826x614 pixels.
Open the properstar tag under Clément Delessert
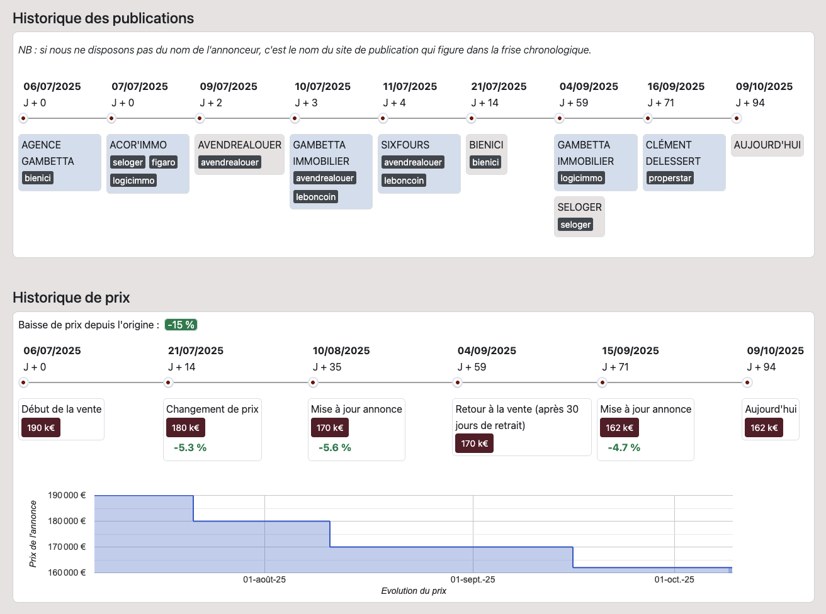pyautogui.click(x=670, y=178)
